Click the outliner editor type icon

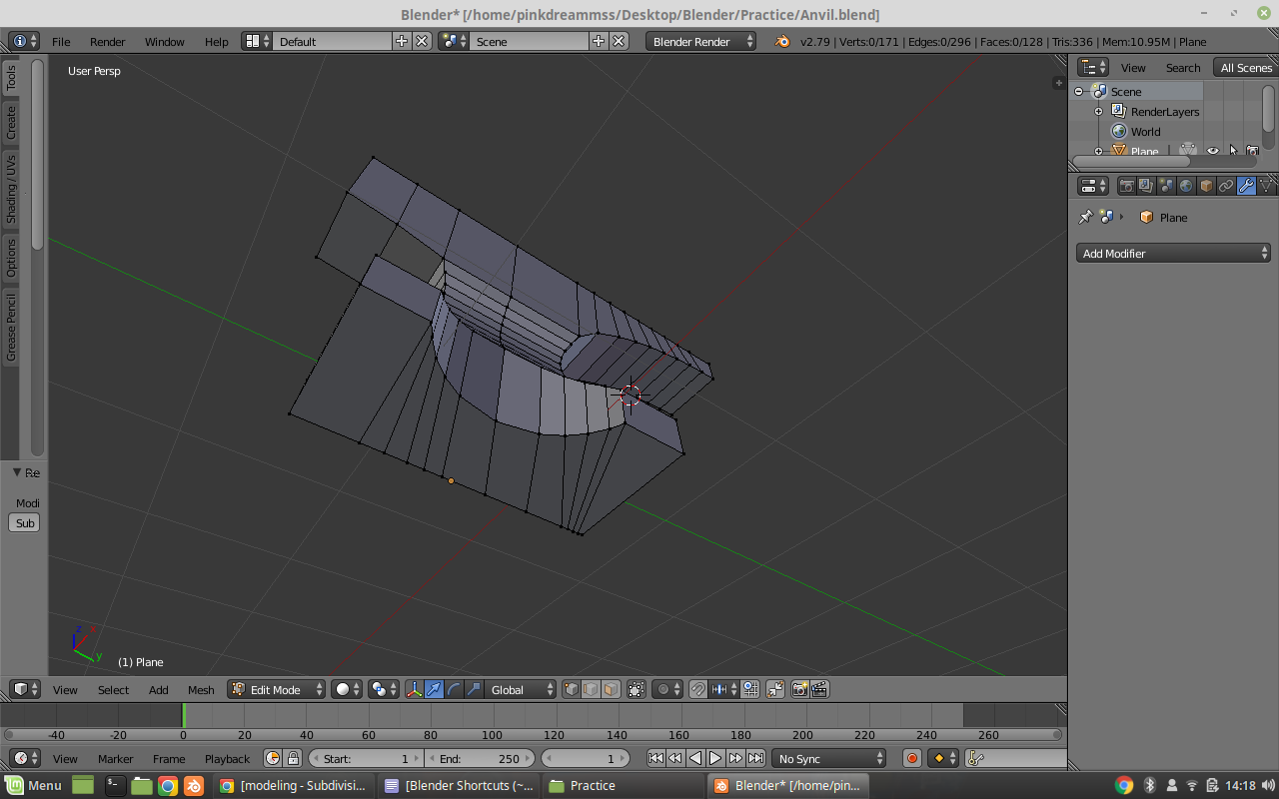coord(1093,67)
